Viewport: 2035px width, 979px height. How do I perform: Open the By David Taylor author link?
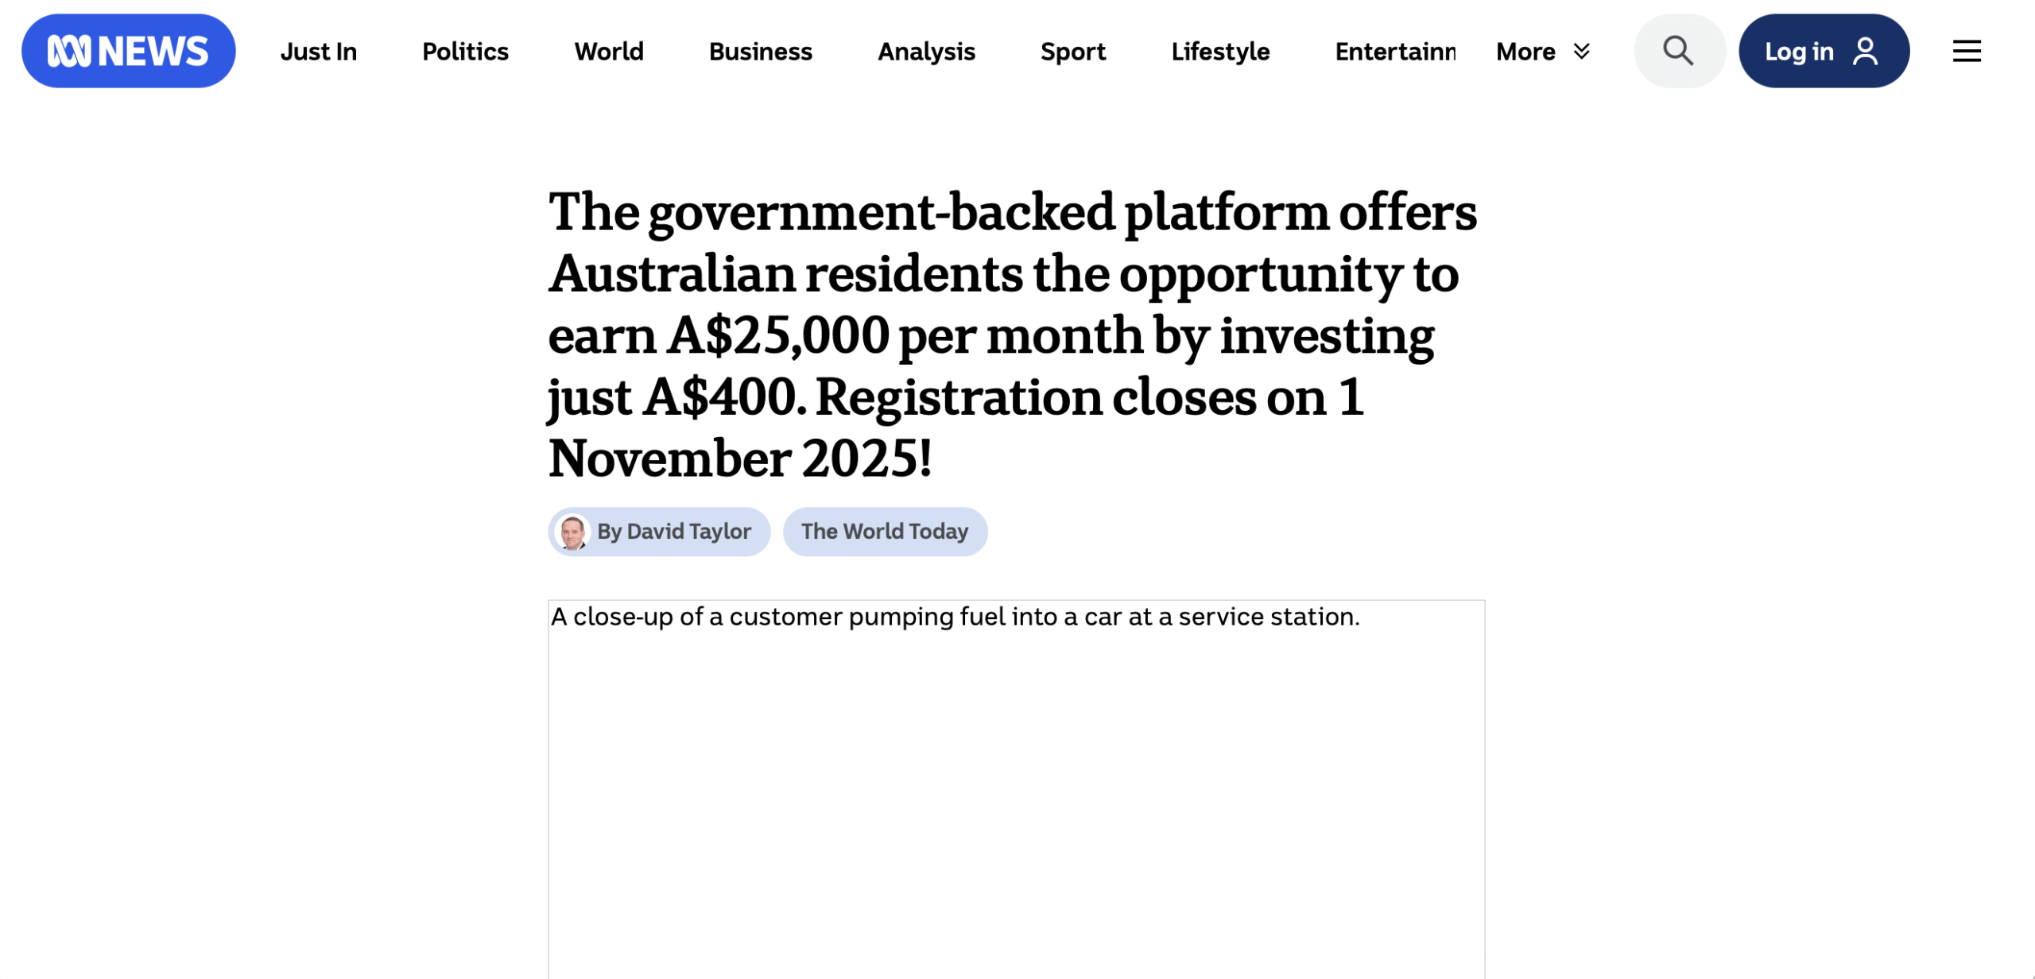click(673, 532)
